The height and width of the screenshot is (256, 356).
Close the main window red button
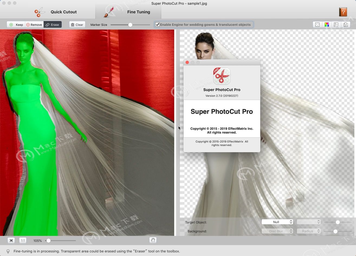[x=4, y=3]
